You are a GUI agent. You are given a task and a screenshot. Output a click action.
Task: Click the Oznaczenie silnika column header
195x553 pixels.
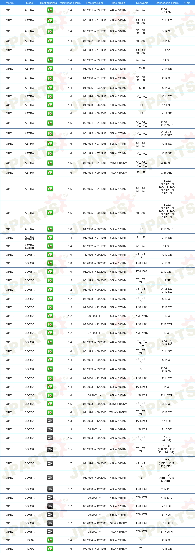[x=167, y=3]
